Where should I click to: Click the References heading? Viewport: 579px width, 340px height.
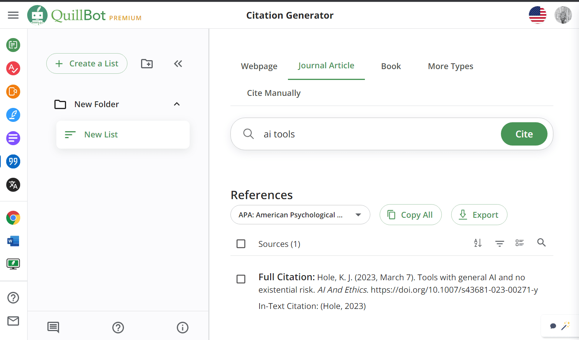click(x=262, y=195)
